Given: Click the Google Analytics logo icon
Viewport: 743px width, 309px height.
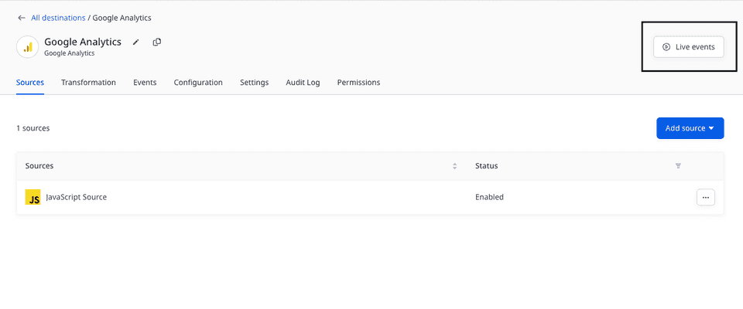Looking at the screenshot, I should [x=28, y=47].
